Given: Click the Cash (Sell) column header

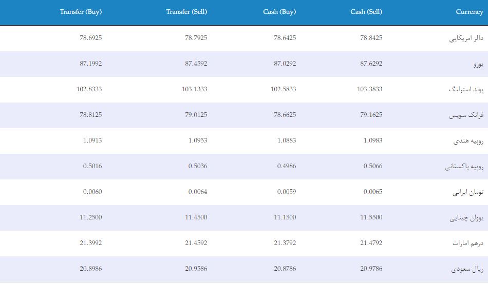Looking at the screenshot, I should 366,12.
